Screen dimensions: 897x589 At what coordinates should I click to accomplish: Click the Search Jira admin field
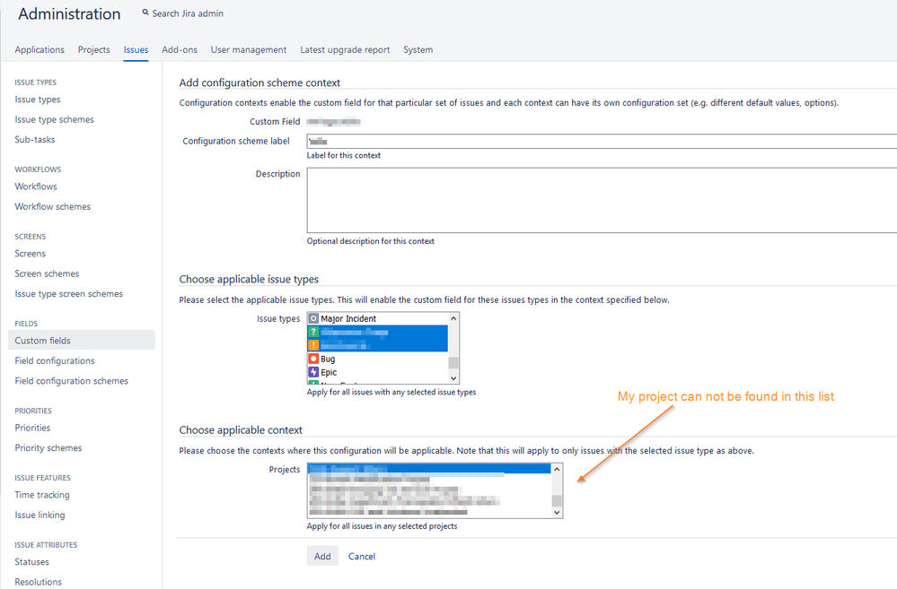(188, 13)
